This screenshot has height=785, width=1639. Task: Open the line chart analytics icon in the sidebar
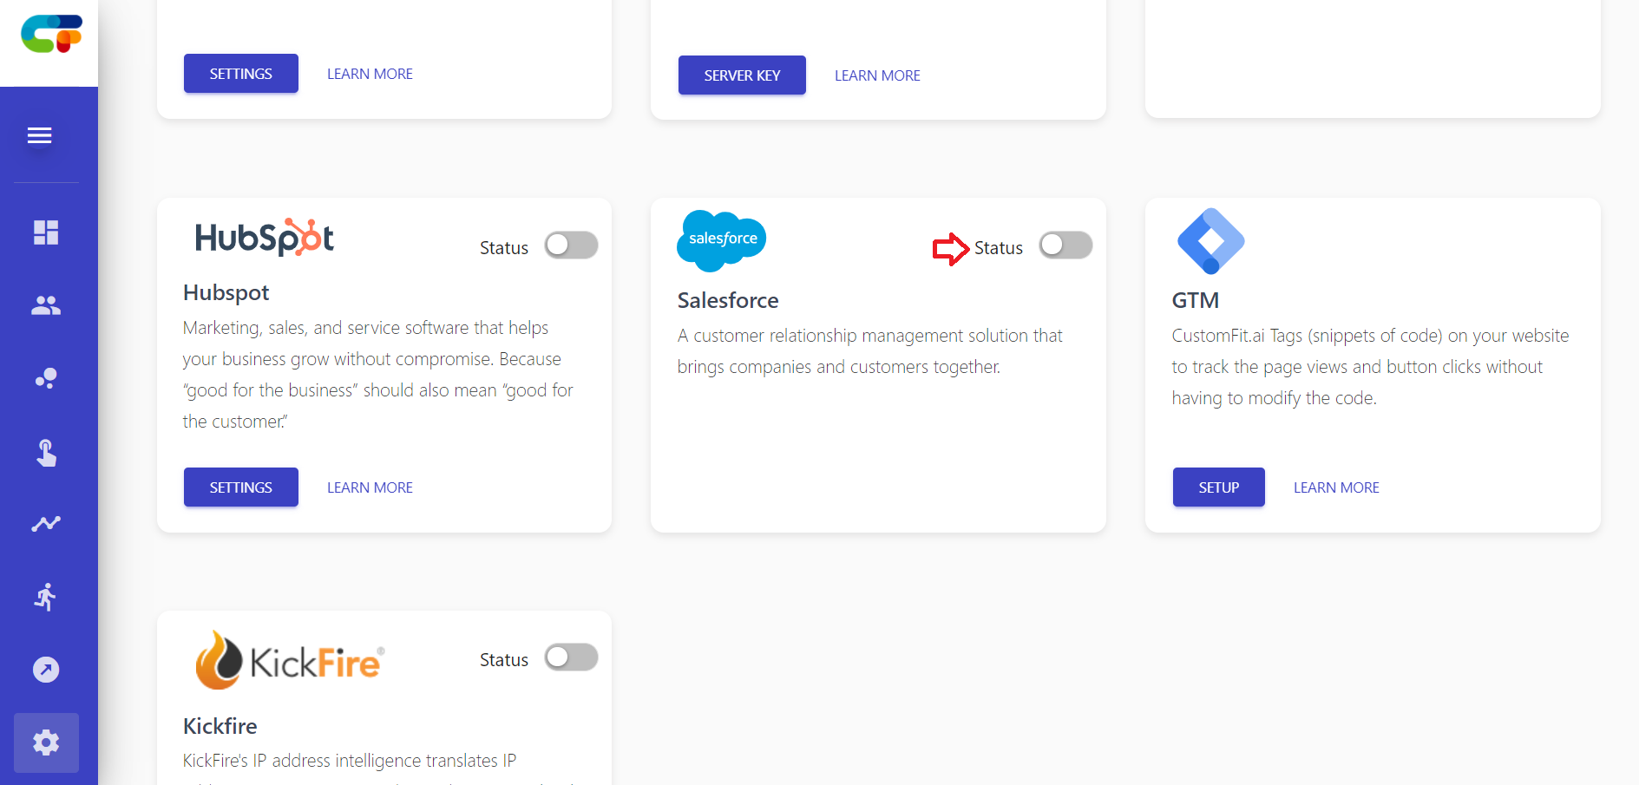coord(46,523)
